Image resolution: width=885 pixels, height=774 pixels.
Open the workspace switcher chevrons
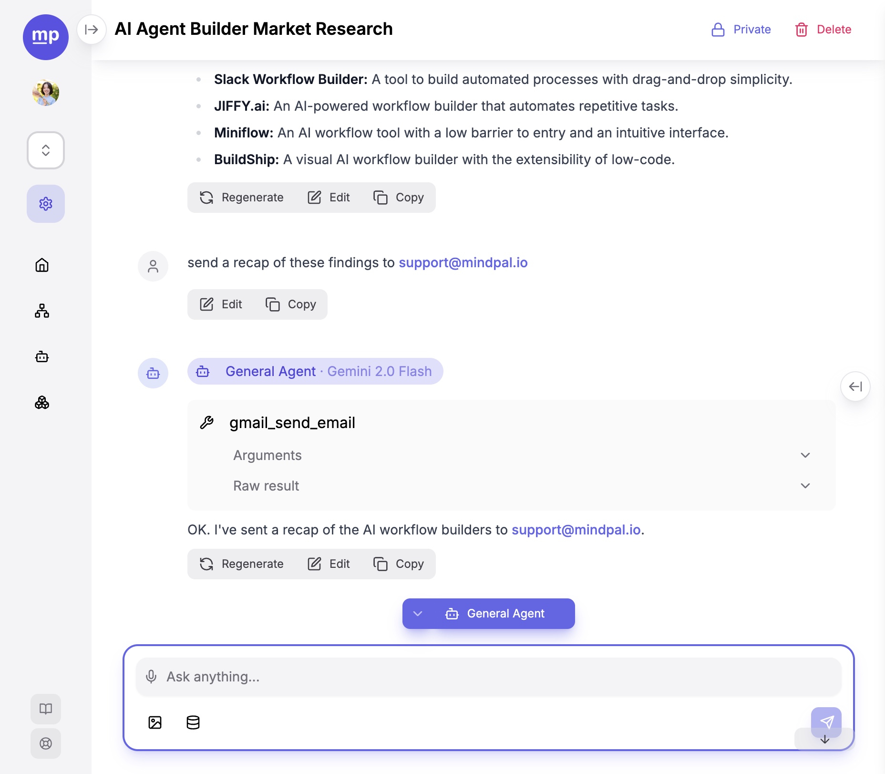click(46, 150)
